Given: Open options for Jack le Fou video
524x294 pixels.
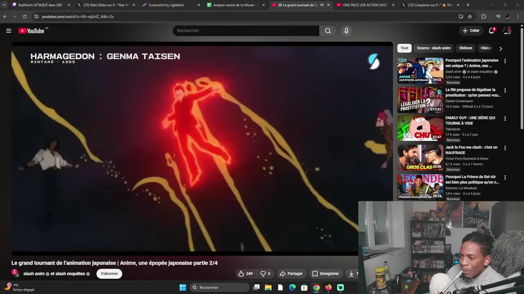Looking at the screenshot, I should (x=505, y=148).
